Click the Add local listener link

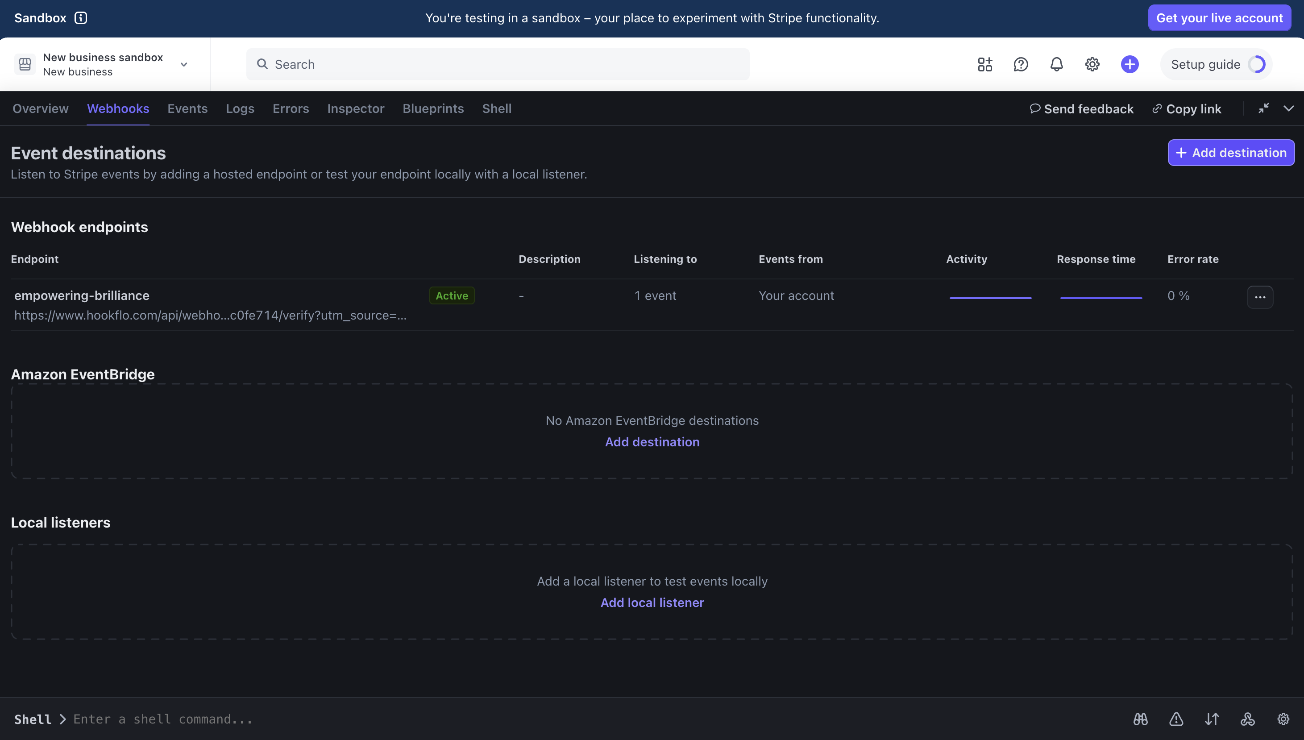652,602
